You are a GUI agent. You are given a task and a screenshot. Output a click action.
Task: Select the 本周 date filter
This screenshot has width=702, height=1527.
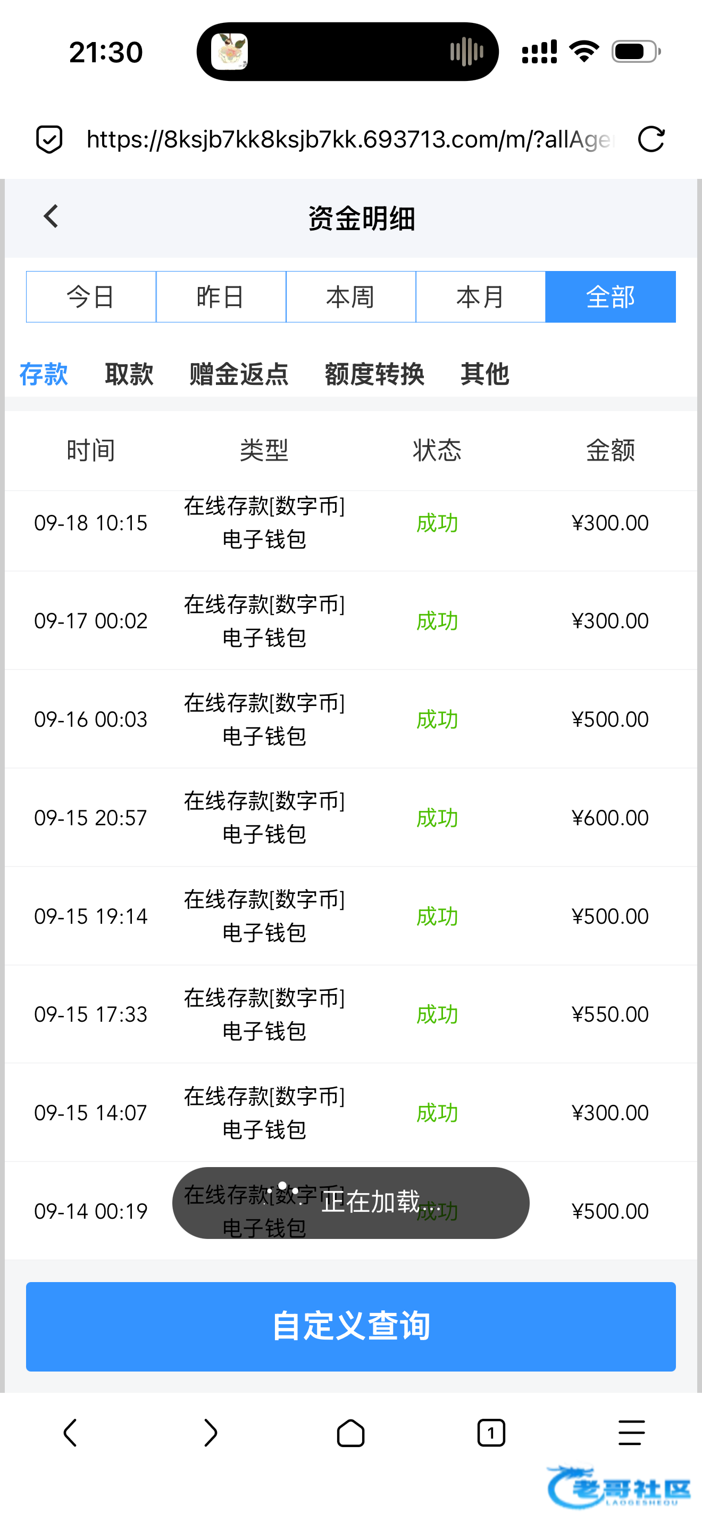click(x=350, y=297)
